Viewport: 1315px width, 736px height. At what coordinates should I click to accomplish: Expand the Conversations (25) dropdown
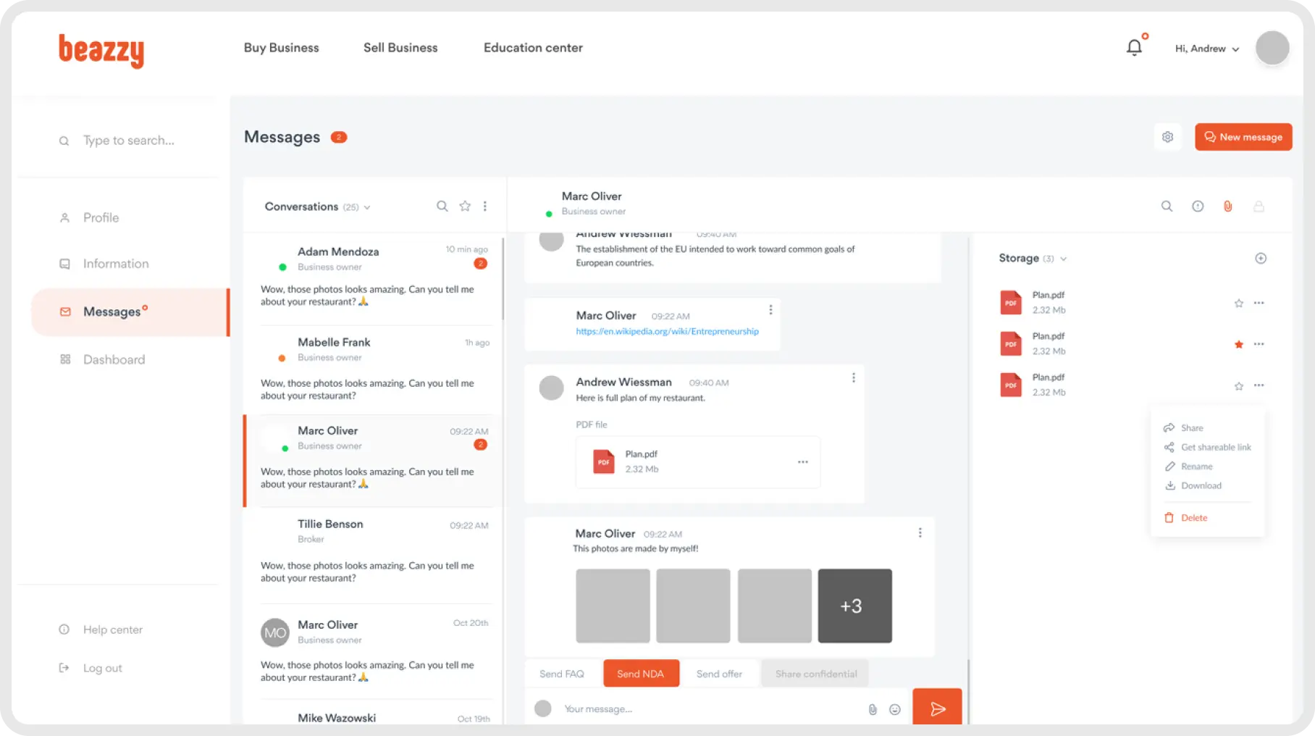[x=367, y=207]
